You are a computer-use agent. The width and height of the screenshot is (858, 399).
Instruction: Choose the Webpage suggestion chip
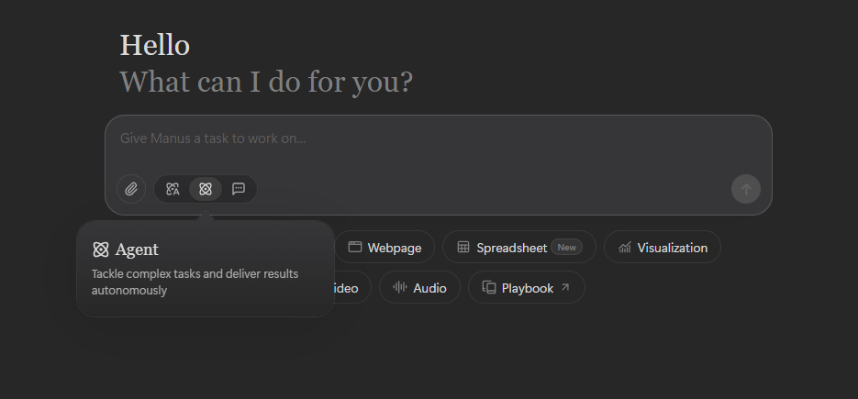click(384, 248)
